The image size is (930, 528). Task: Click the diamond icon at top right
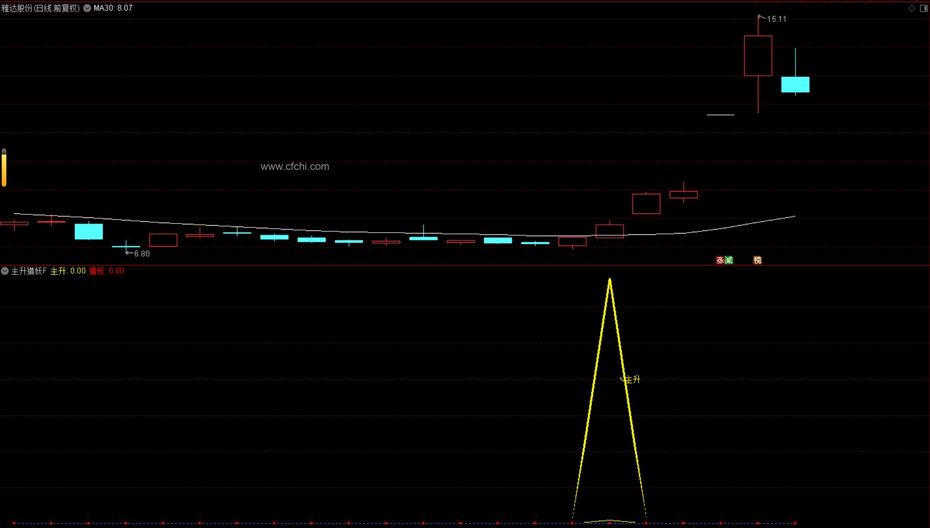(912, 8)
